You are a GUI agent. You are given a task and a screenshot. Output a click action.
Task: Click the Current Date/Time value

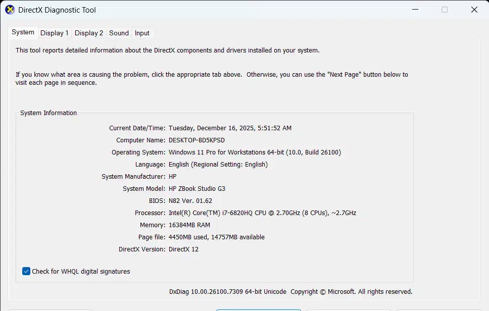coord(230,128)
